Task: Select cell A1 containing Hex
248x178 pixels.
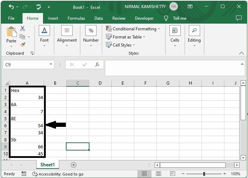Action: pyautogui.click(x=27, y=90)
